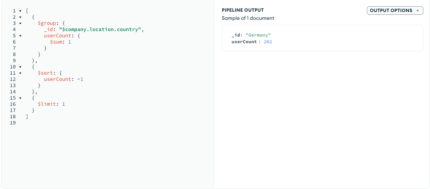Collapse the first stage object on line 2
This screenshot has width=430, height=189.
tap(20, 17)
